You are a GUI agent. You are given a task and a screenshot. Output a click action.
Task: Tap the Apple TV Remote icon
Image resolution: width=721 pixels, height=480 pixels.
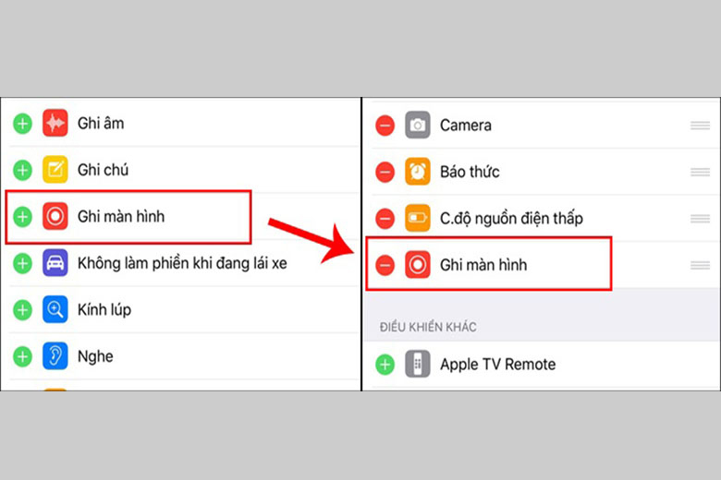coord(418,365)
